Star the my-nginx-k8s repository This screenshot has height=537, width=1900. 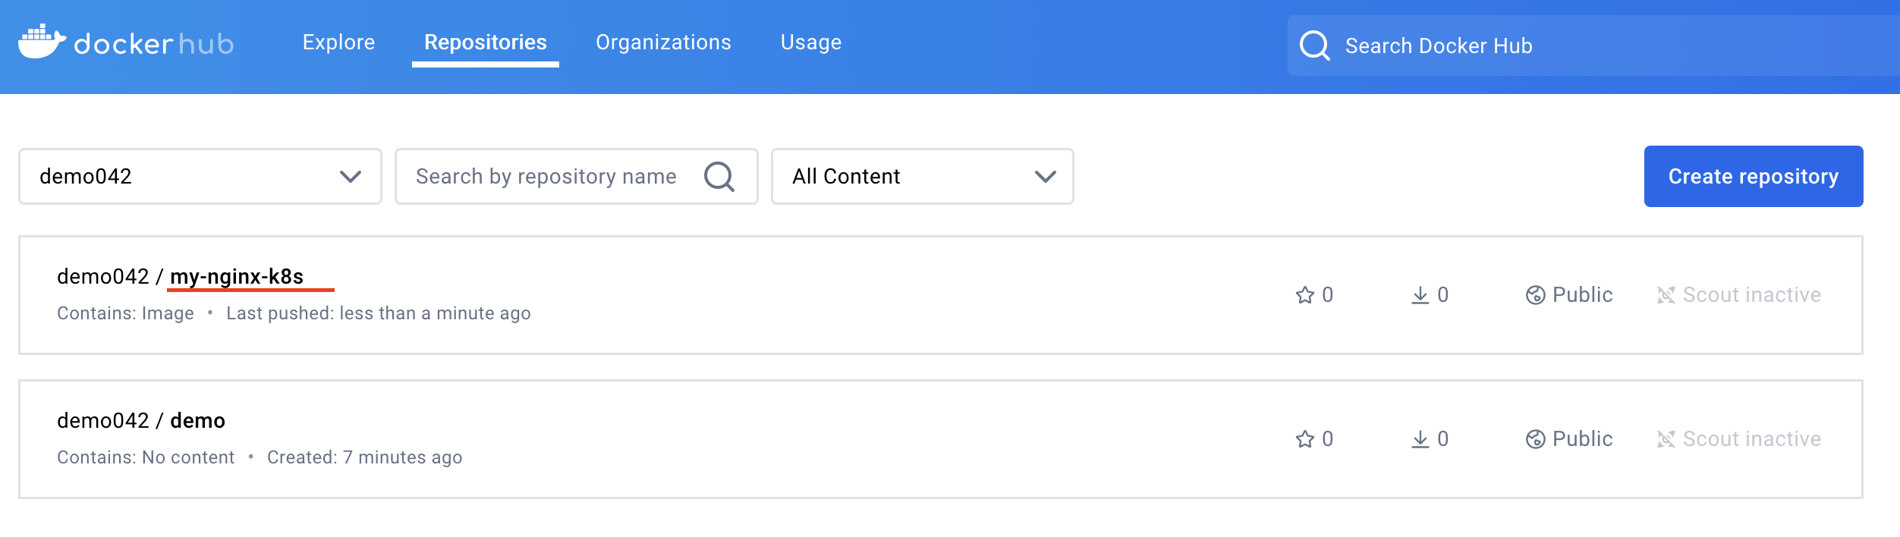1304,295
